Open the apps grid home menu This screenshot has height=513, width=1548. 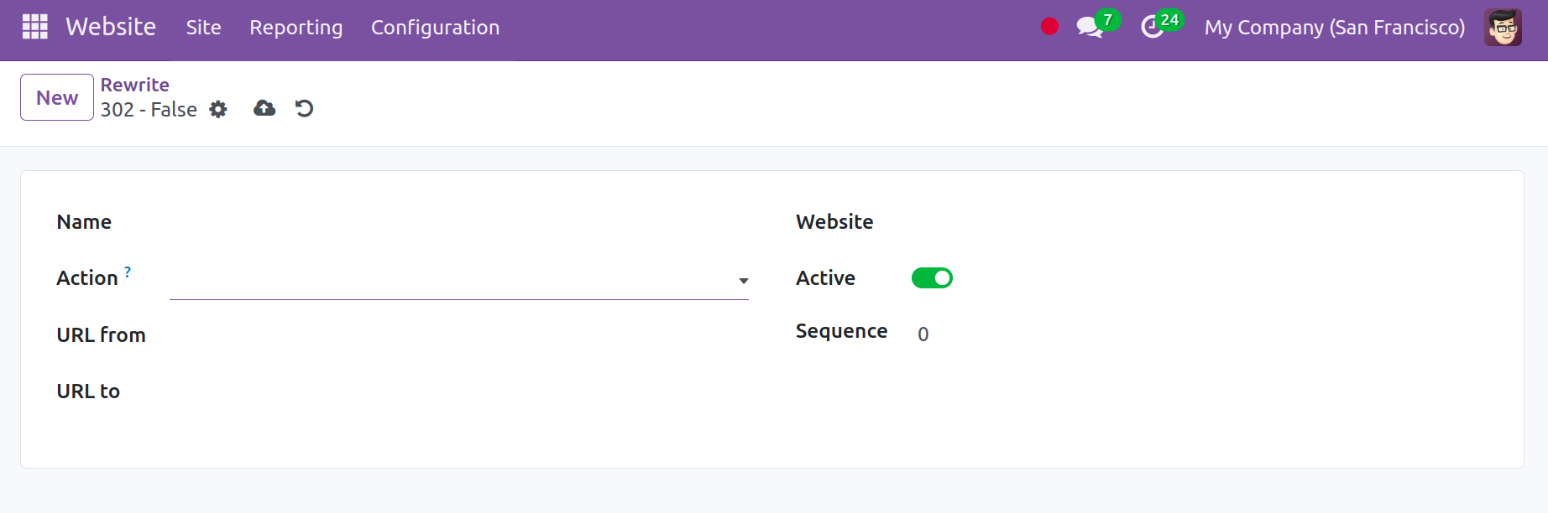pyautogui.click(x=34, y=27)
